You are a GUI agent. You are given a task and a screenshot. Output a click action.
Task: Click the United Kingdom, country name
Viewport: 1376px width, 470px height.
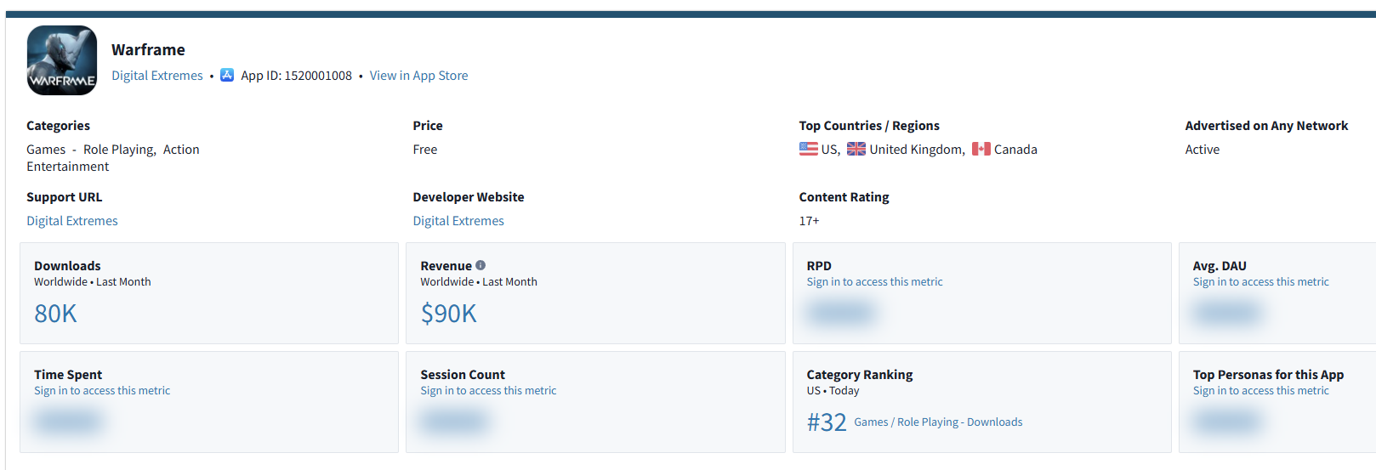[917, 150]
